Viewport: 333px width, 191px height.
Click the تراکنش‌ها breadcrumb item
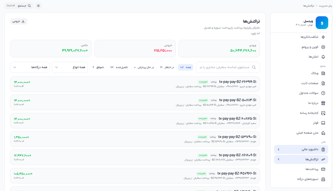coord(309,6)
